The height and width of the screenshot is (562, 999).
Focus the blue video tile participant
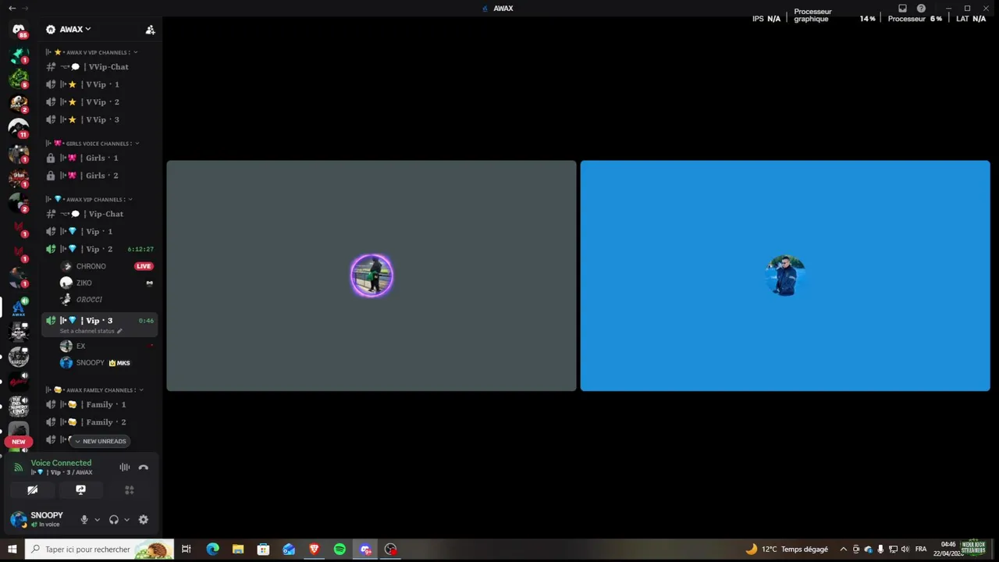click(785, 276)
